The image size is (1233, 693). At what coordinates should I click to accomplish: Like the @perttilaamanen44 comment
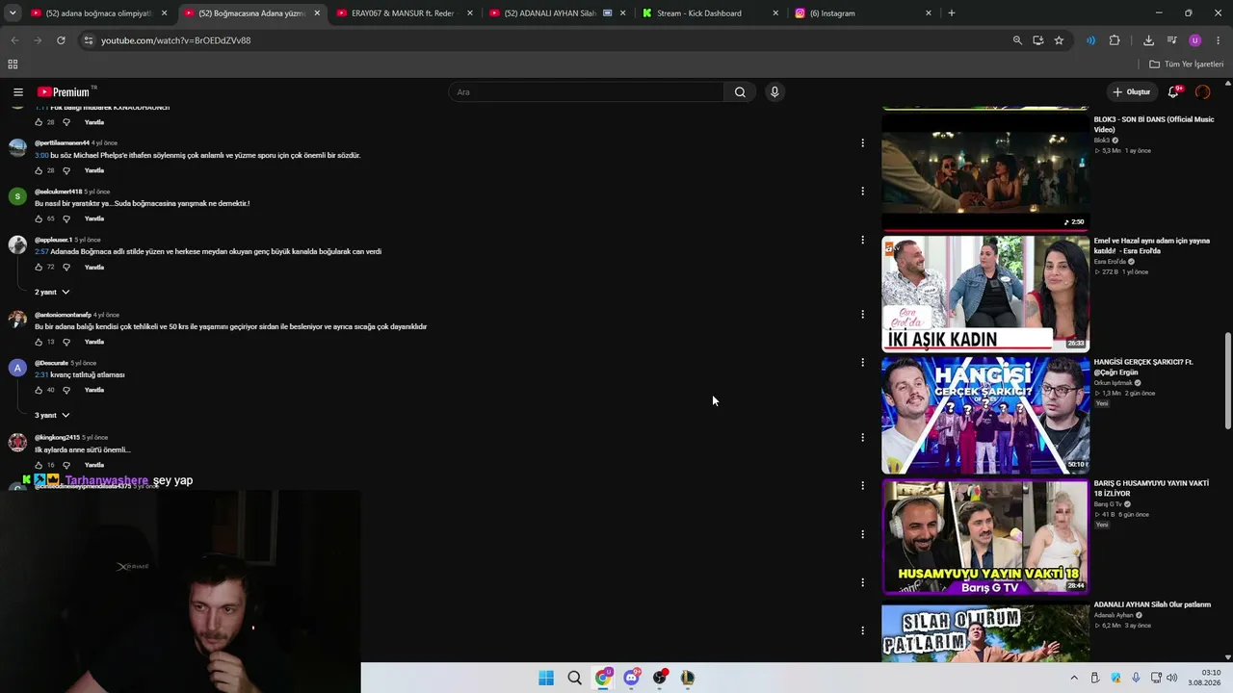(x=39, y=170)
